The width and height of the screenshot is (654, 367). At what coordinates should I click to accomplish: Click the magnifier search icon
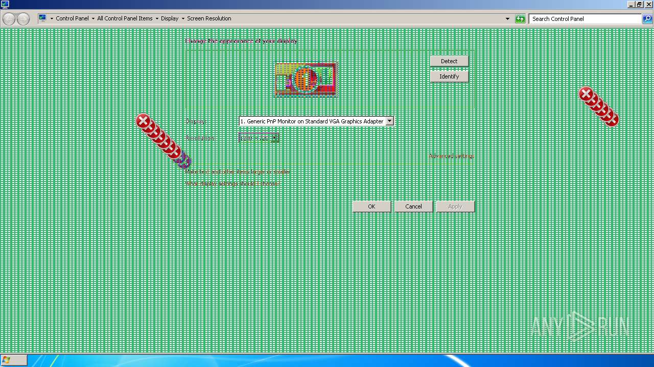647,19
